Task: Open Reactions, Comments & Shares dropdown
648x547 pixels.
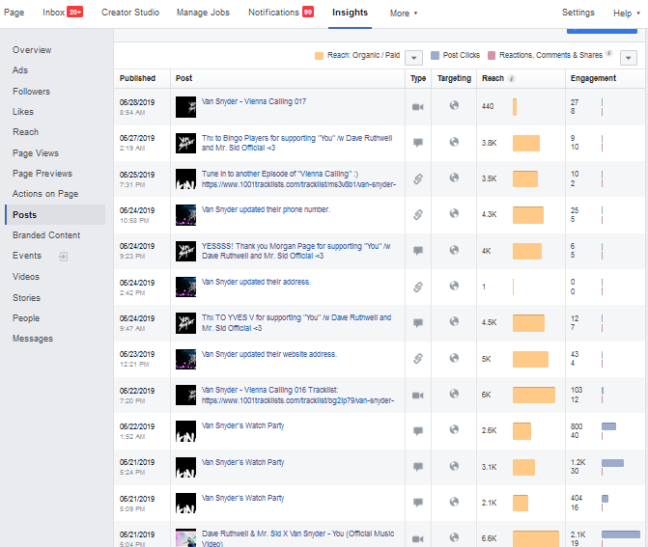Action: tap(628, 58)
